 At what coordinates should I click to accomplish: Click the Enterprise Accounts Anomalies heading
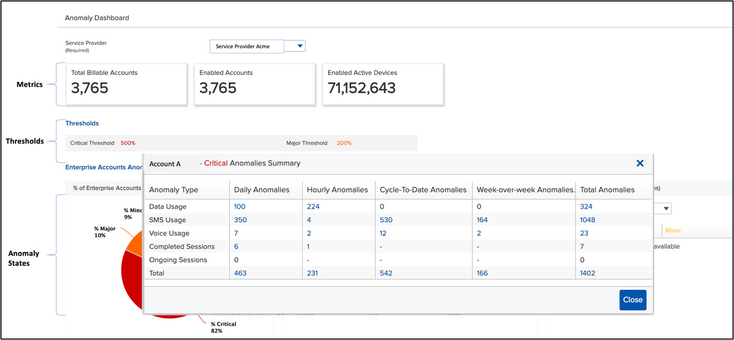pyautogui.click(x=104, y=167)
